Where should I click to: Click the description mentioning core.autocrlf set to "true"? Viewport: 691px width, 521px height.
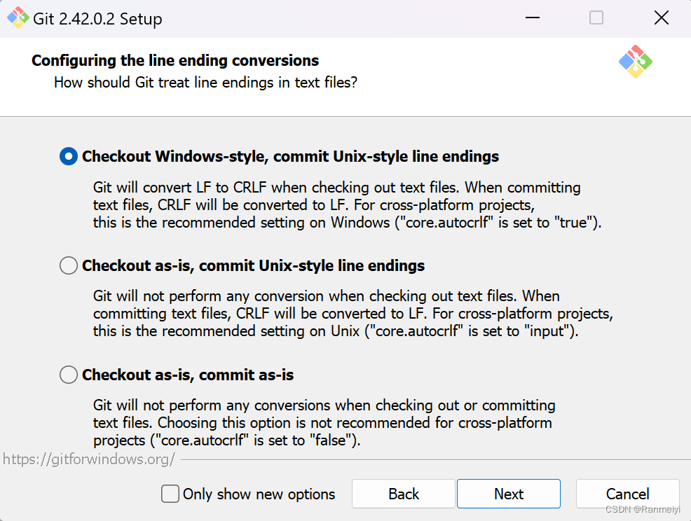[348, 205]
